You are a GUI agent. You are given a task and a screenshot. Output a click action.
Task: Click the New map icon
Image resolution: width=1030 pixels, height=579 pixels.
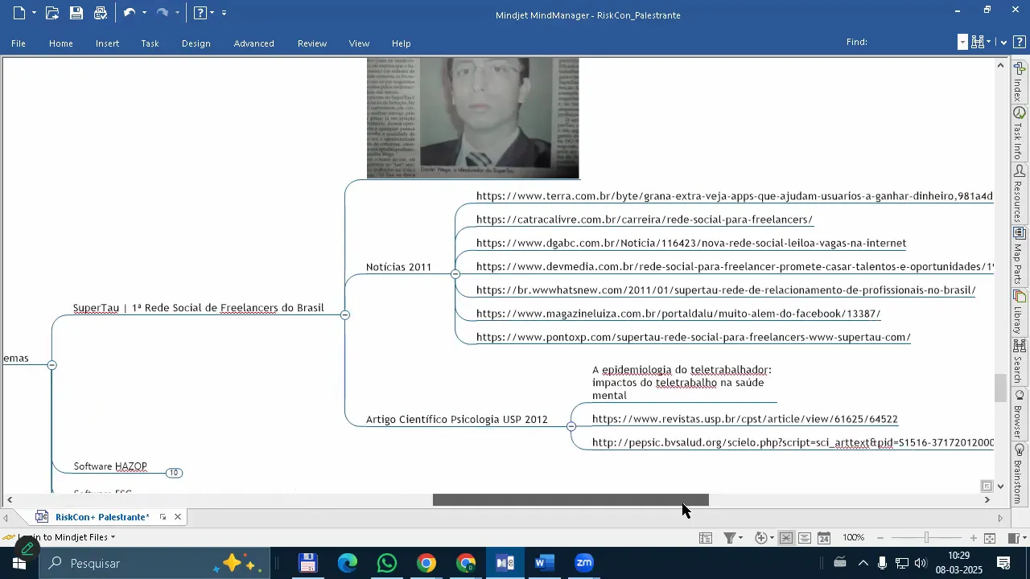tap(19, 13)
